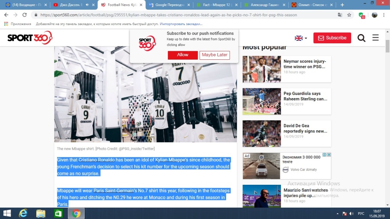
Task: Mute the Джо Дассен tab audio icon
Action: tap(87, 5)
